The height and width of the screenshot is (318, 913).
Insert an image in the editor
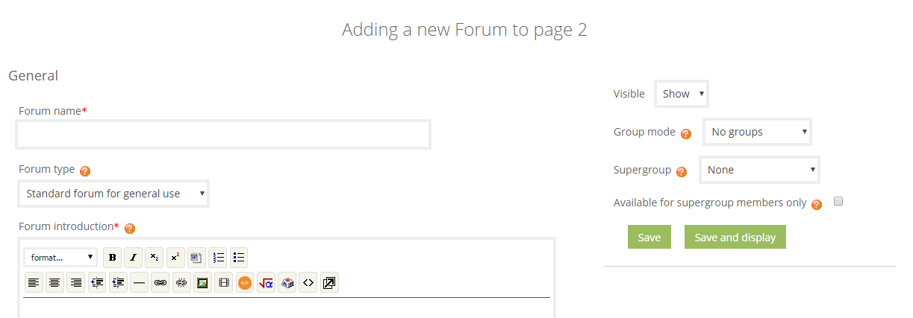tap(202, 283)
